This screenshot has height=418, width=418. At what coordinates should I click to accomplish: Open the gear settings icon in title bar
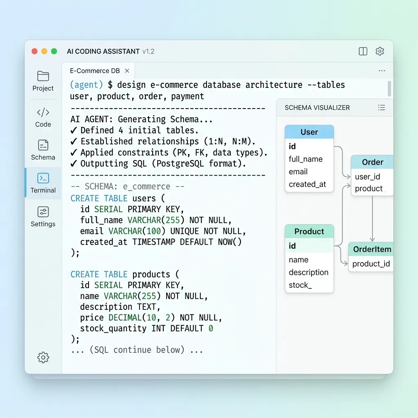pos(380,51)
